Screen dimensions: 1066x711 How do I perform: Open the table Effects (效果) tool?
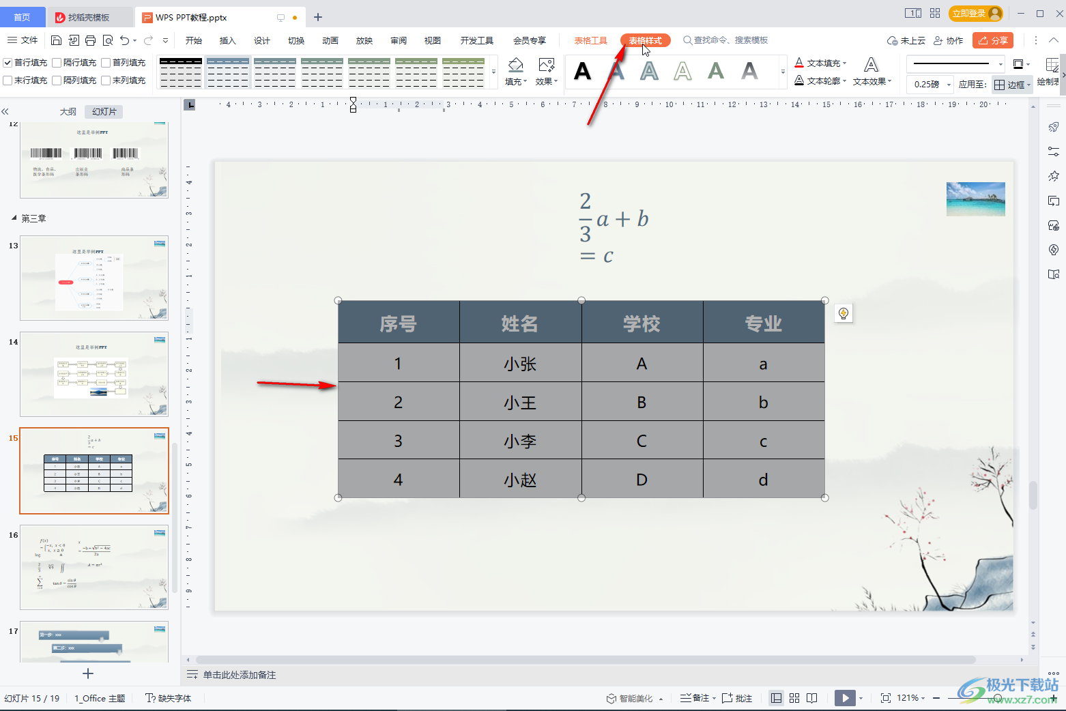point(546,72)
